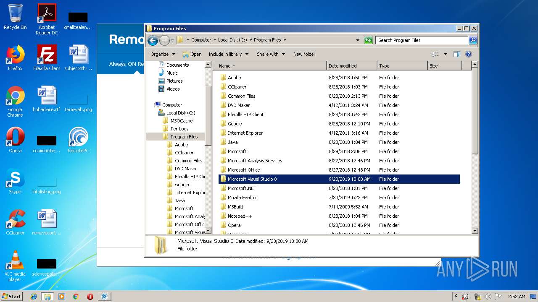The width and height of the screenshot is (538, 302).
Task: Click Always-ON tab in RemotePC window
Action: pos(126,64)
